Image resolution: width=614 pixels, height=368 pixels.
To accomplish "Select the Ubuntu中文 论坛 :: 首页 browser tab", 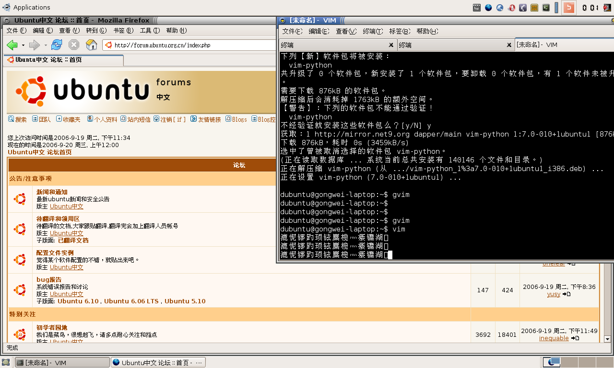I will [63, 60].
